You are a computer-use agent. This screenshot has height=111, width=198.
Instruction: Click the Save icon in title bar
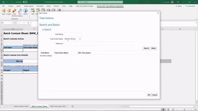[3, 2]
